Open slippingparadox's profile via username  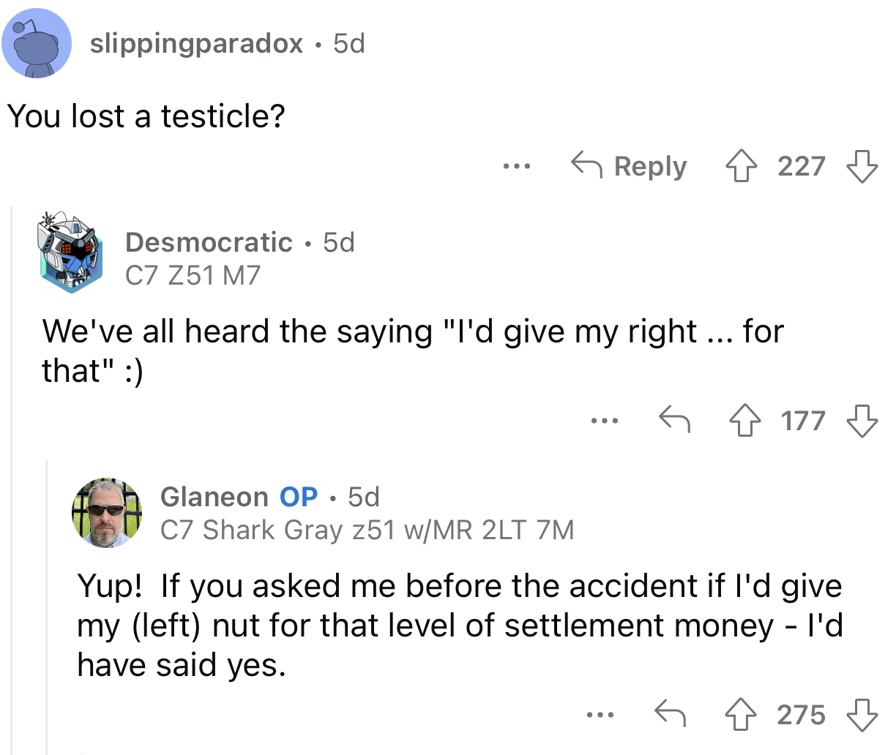196,43
